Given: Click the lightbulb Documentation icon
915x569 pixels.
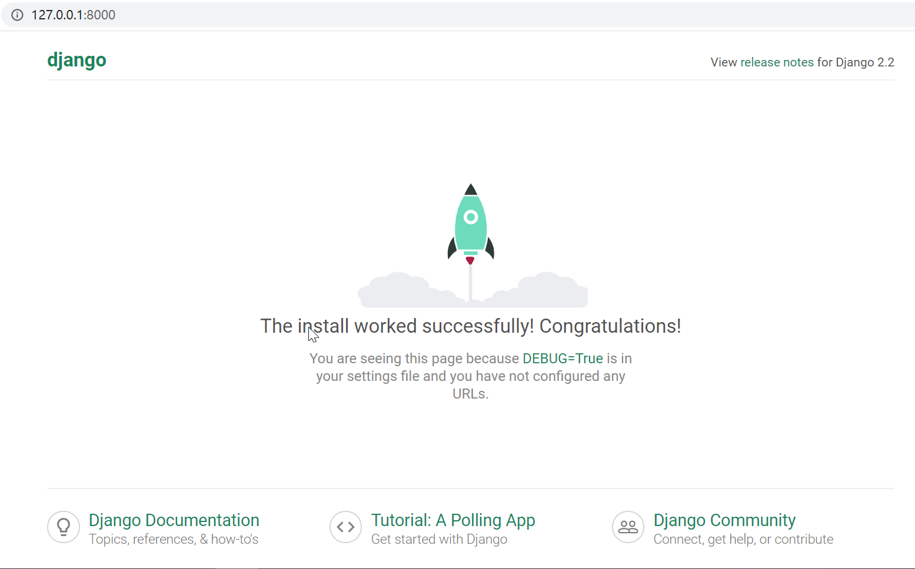Looking at the screenshot, I should pyautogui.click(x=64, y=527).
